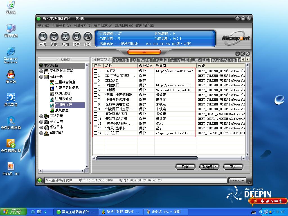288x216 pixels.
Task: Click the table's vertical scrollbar down arrow
Action: (247, 154)
